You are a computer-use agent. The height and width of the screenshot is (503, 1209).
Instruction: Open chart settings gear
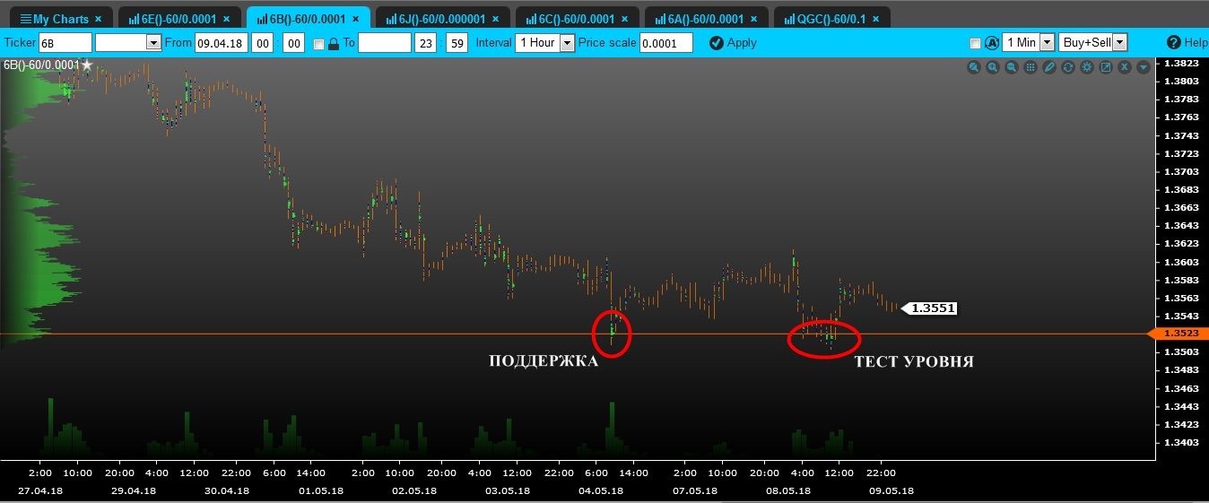[1087, 67]
